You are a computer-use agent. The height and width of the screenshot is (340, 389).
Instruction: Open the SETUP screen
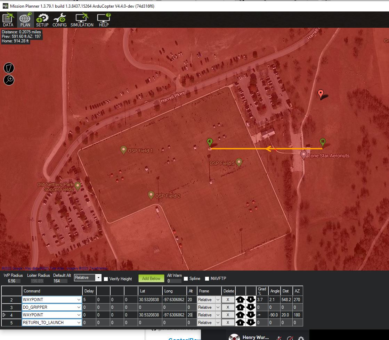[x=42, y=20]
